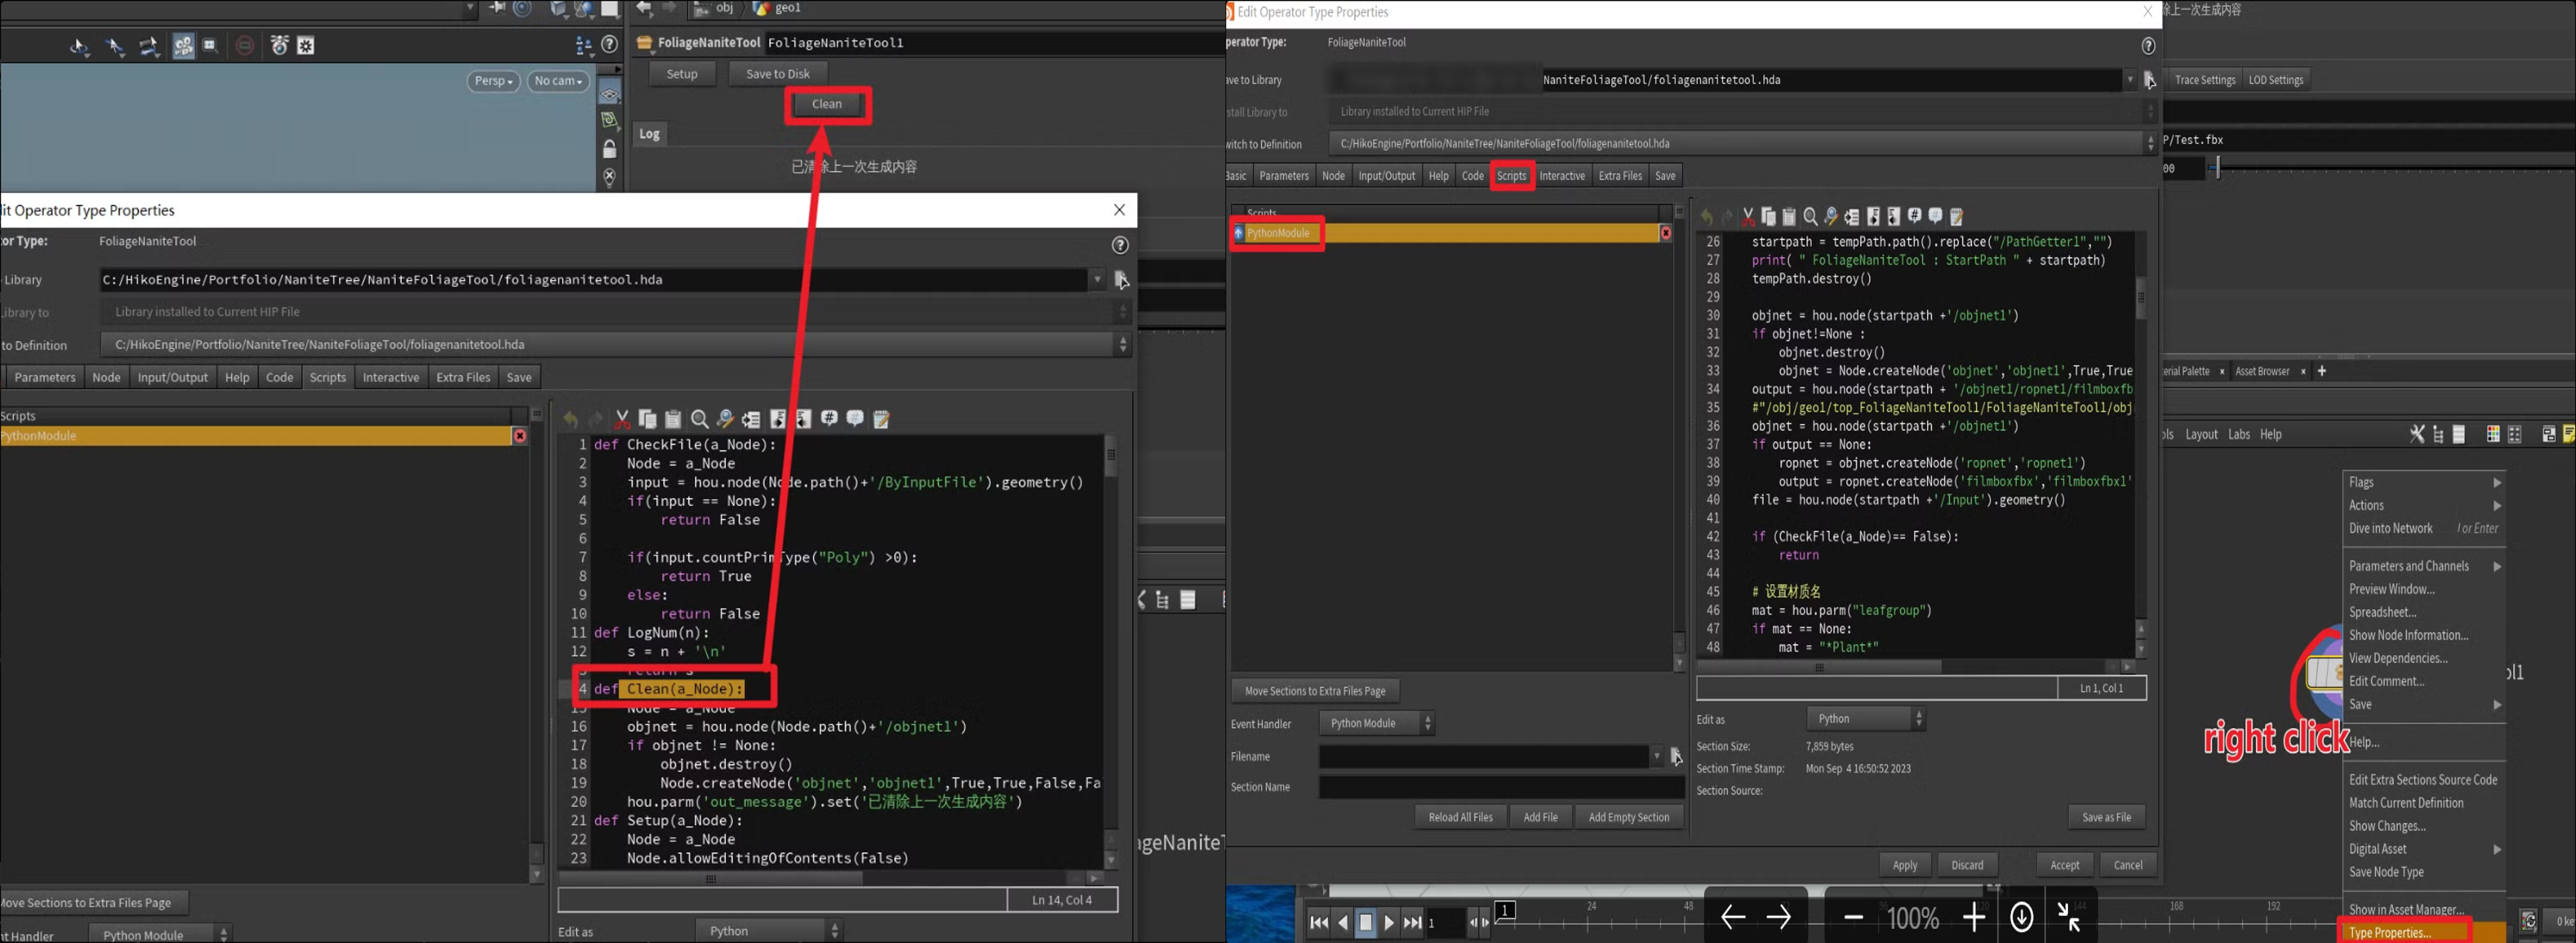The height and width of the screenshot is (943, 2576).
Task: Click the sticky note icon in network toolbar
Action: tap(2569, 433)
